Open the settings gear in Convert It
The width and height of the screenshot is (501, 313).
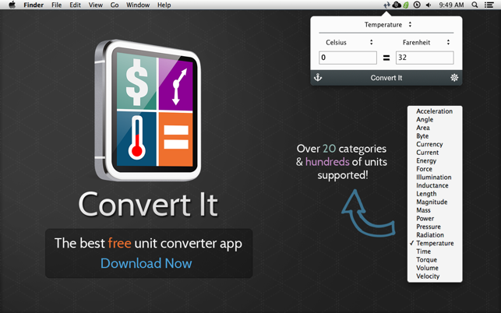coord(454,77)
